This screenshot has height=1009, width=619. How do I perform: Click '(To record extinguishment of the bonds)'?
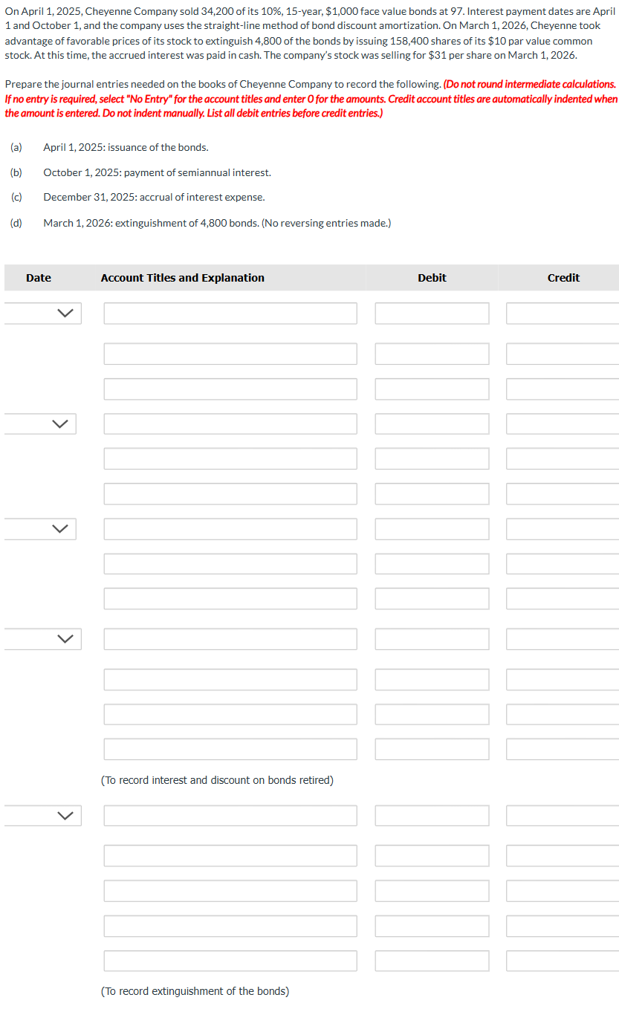coord(195,991)
